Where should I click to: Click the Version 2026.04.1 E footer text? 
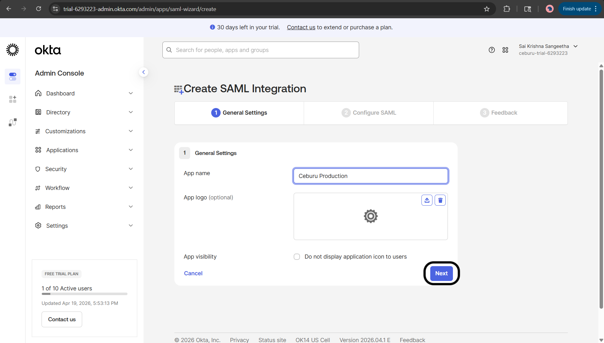365,340
